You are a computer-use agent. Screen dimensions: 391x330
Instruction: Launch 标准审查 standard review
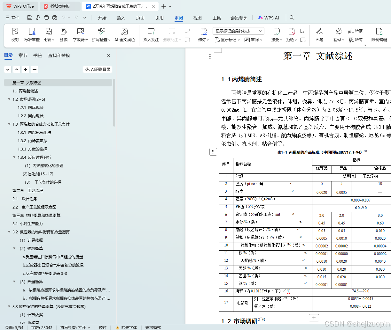(x=32, y=35)
